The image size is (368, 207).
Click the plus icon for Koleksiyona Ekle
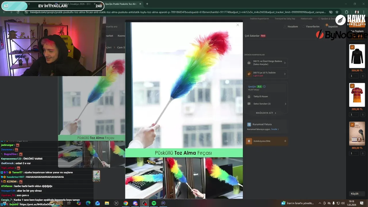pyautogui.click(x=285, y=141)
